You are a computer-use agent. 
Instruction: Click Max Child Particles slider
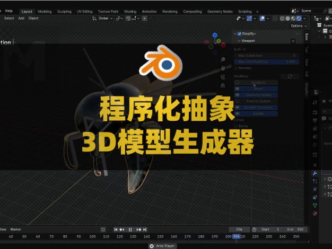tap(267, 62)
